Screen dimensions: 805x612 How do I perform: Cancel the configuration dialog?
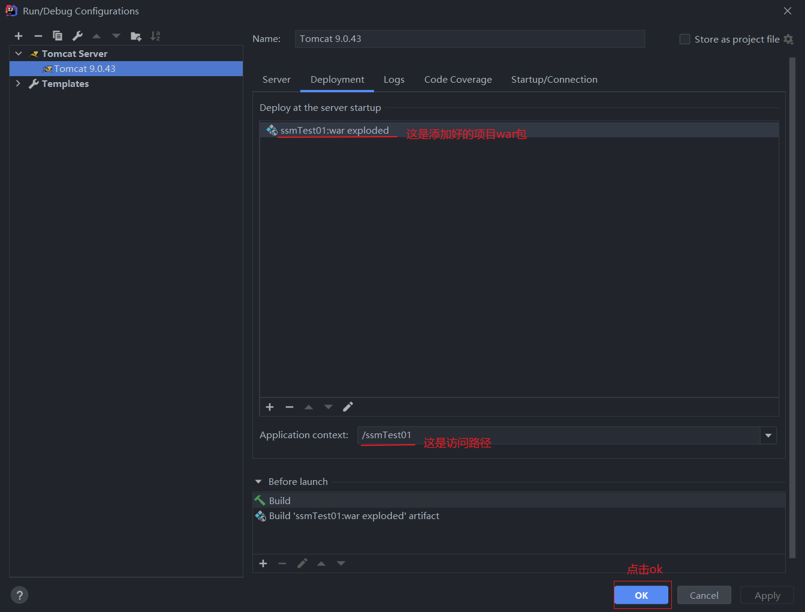[704, 595]
